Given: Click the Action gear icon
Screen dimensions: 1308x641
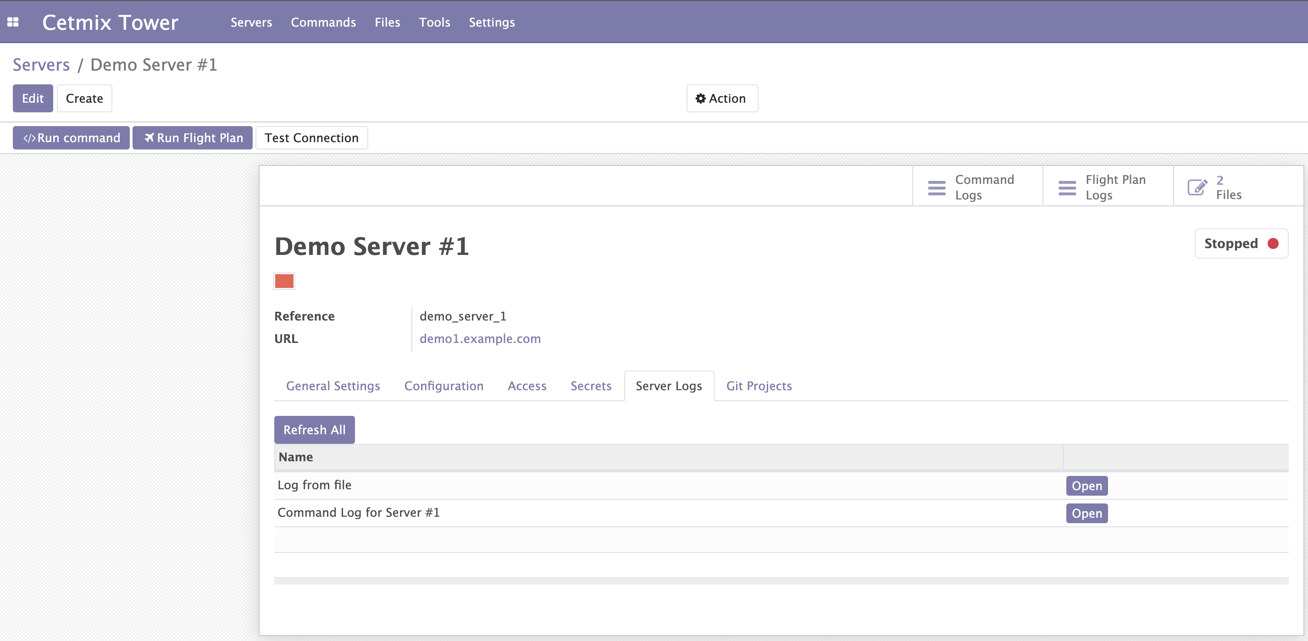Looking at the screenshot, I should [700, 99].
